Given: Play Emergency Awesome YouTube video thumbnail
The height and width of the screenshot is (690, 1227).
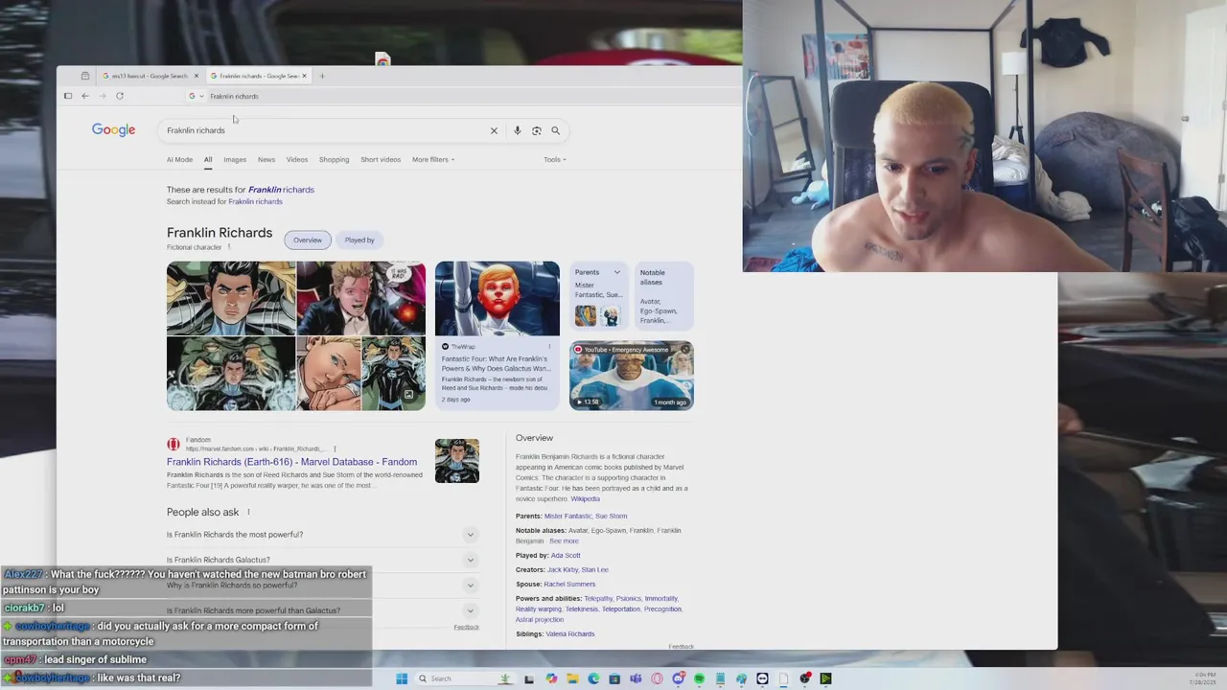Looking at the screenshot, I should [632, 376].
